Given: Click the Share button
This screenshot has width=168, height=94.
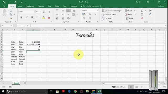Looking at the screenshot, I should (161, 6).
